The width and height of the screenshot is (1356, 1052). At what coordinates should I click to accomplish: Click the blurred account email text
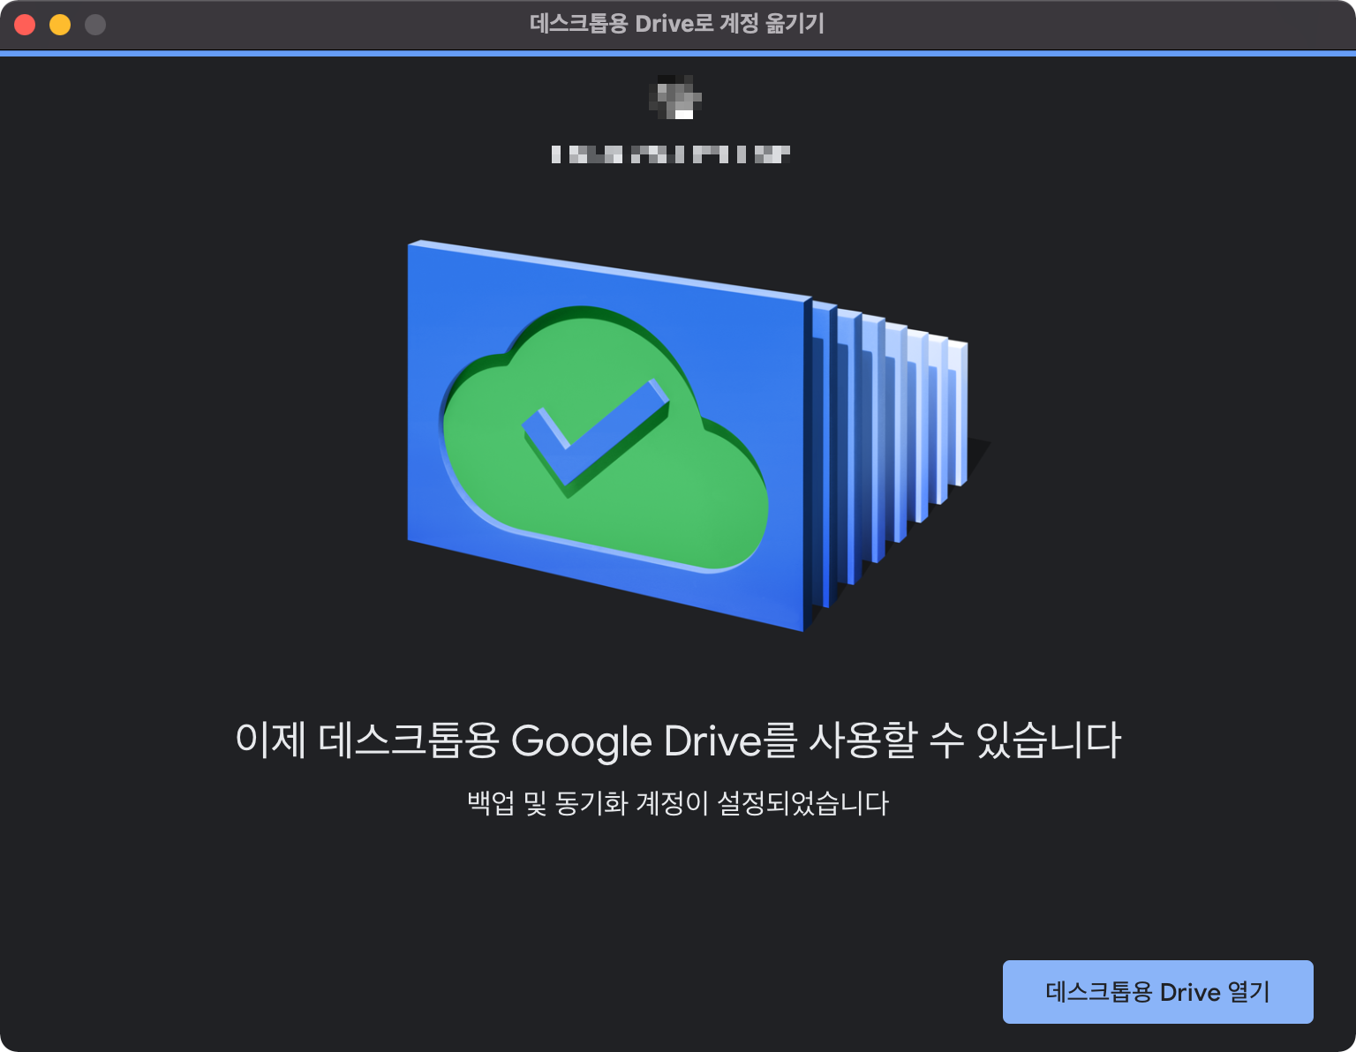[x=670, y=154]
